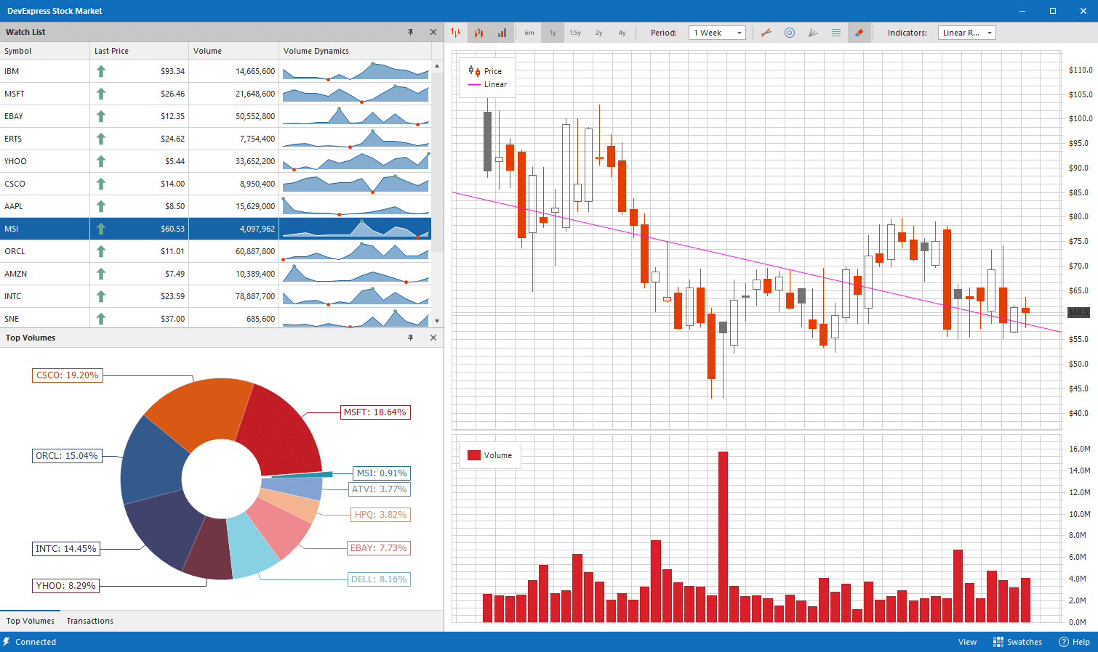The image size is (1098, 652).
Task: Set chart range to 1y
Action: tap(553, 33)
